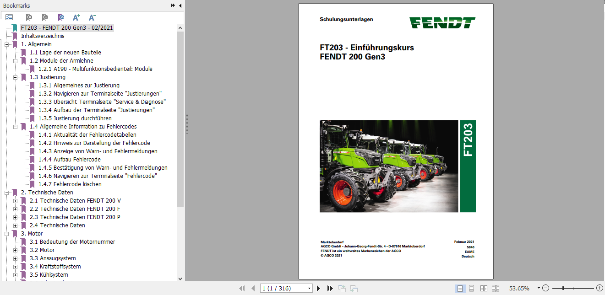
Task: Open '1.2.1 A190 - Multifunktionsbedienteil: Module'
Action: click(95, 69)
